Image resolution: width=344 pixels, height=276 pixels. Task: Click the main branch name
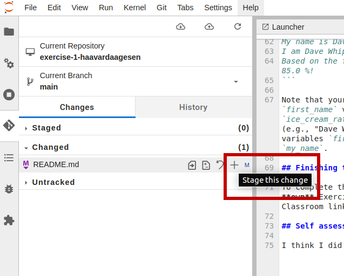(49, 87)
